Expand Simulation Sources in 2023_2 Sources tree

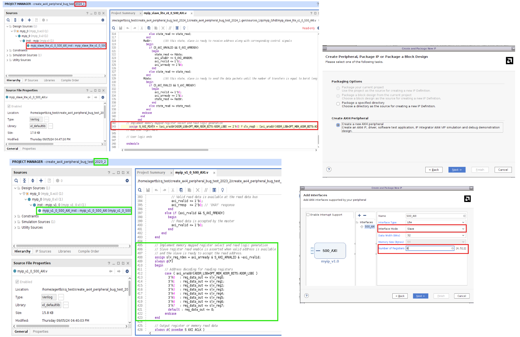coord(15,222)
